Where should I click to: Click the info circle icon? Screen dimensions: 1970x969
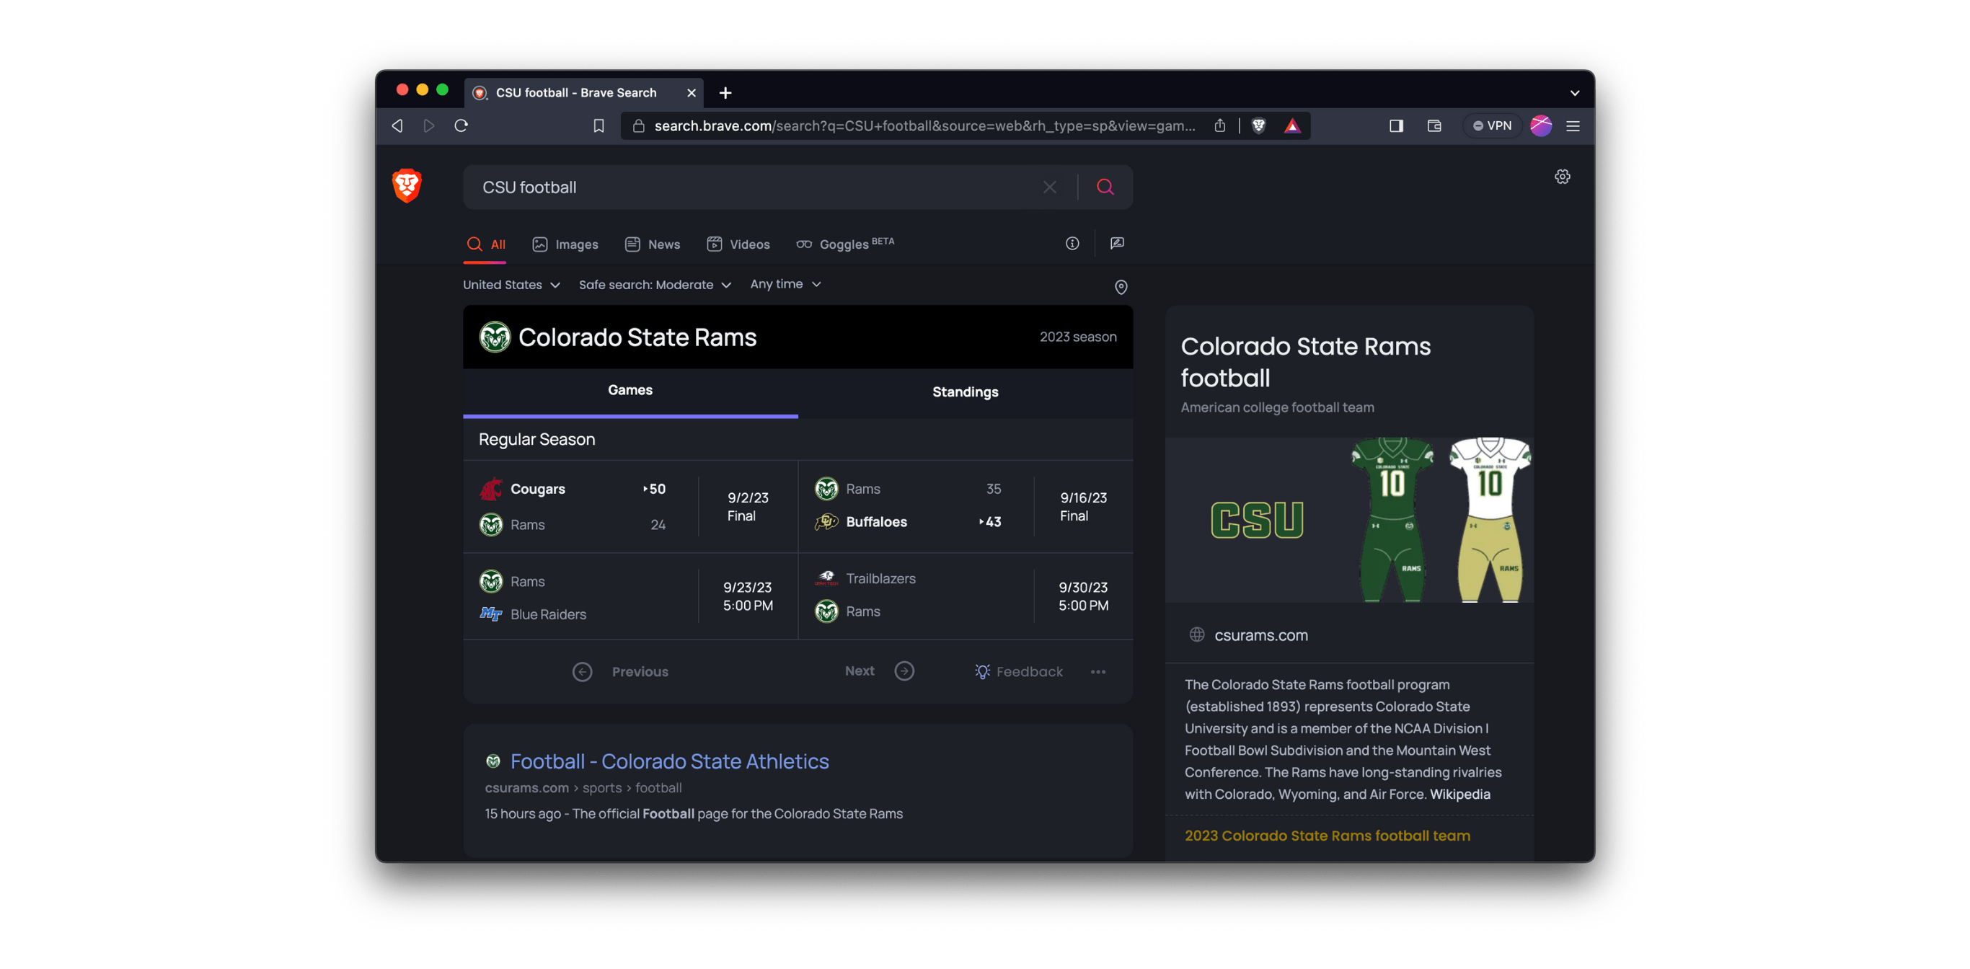1072,243
